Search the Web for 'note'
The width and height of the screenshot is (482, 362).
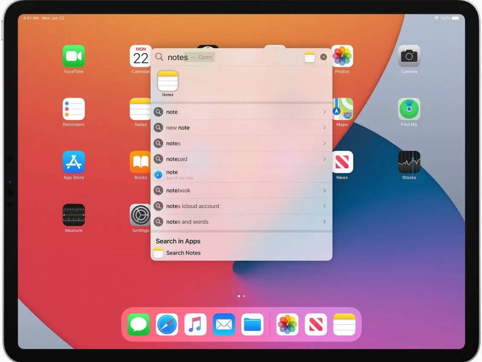coord(241,174)
